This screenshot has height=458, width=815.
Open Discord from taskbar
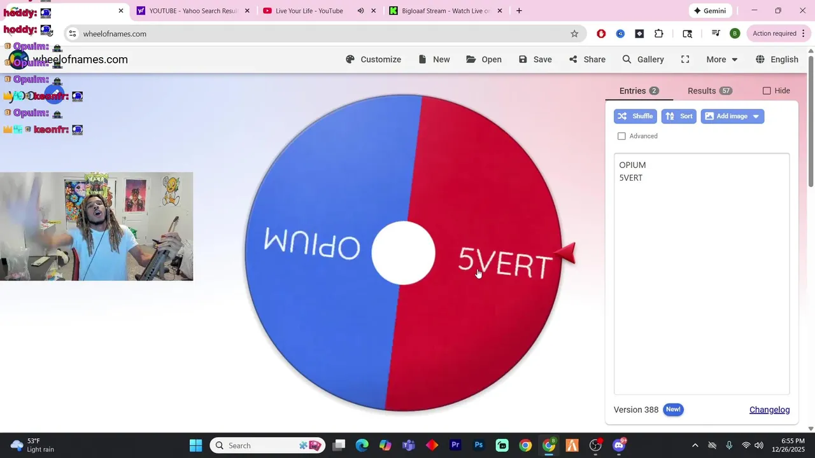619,445
